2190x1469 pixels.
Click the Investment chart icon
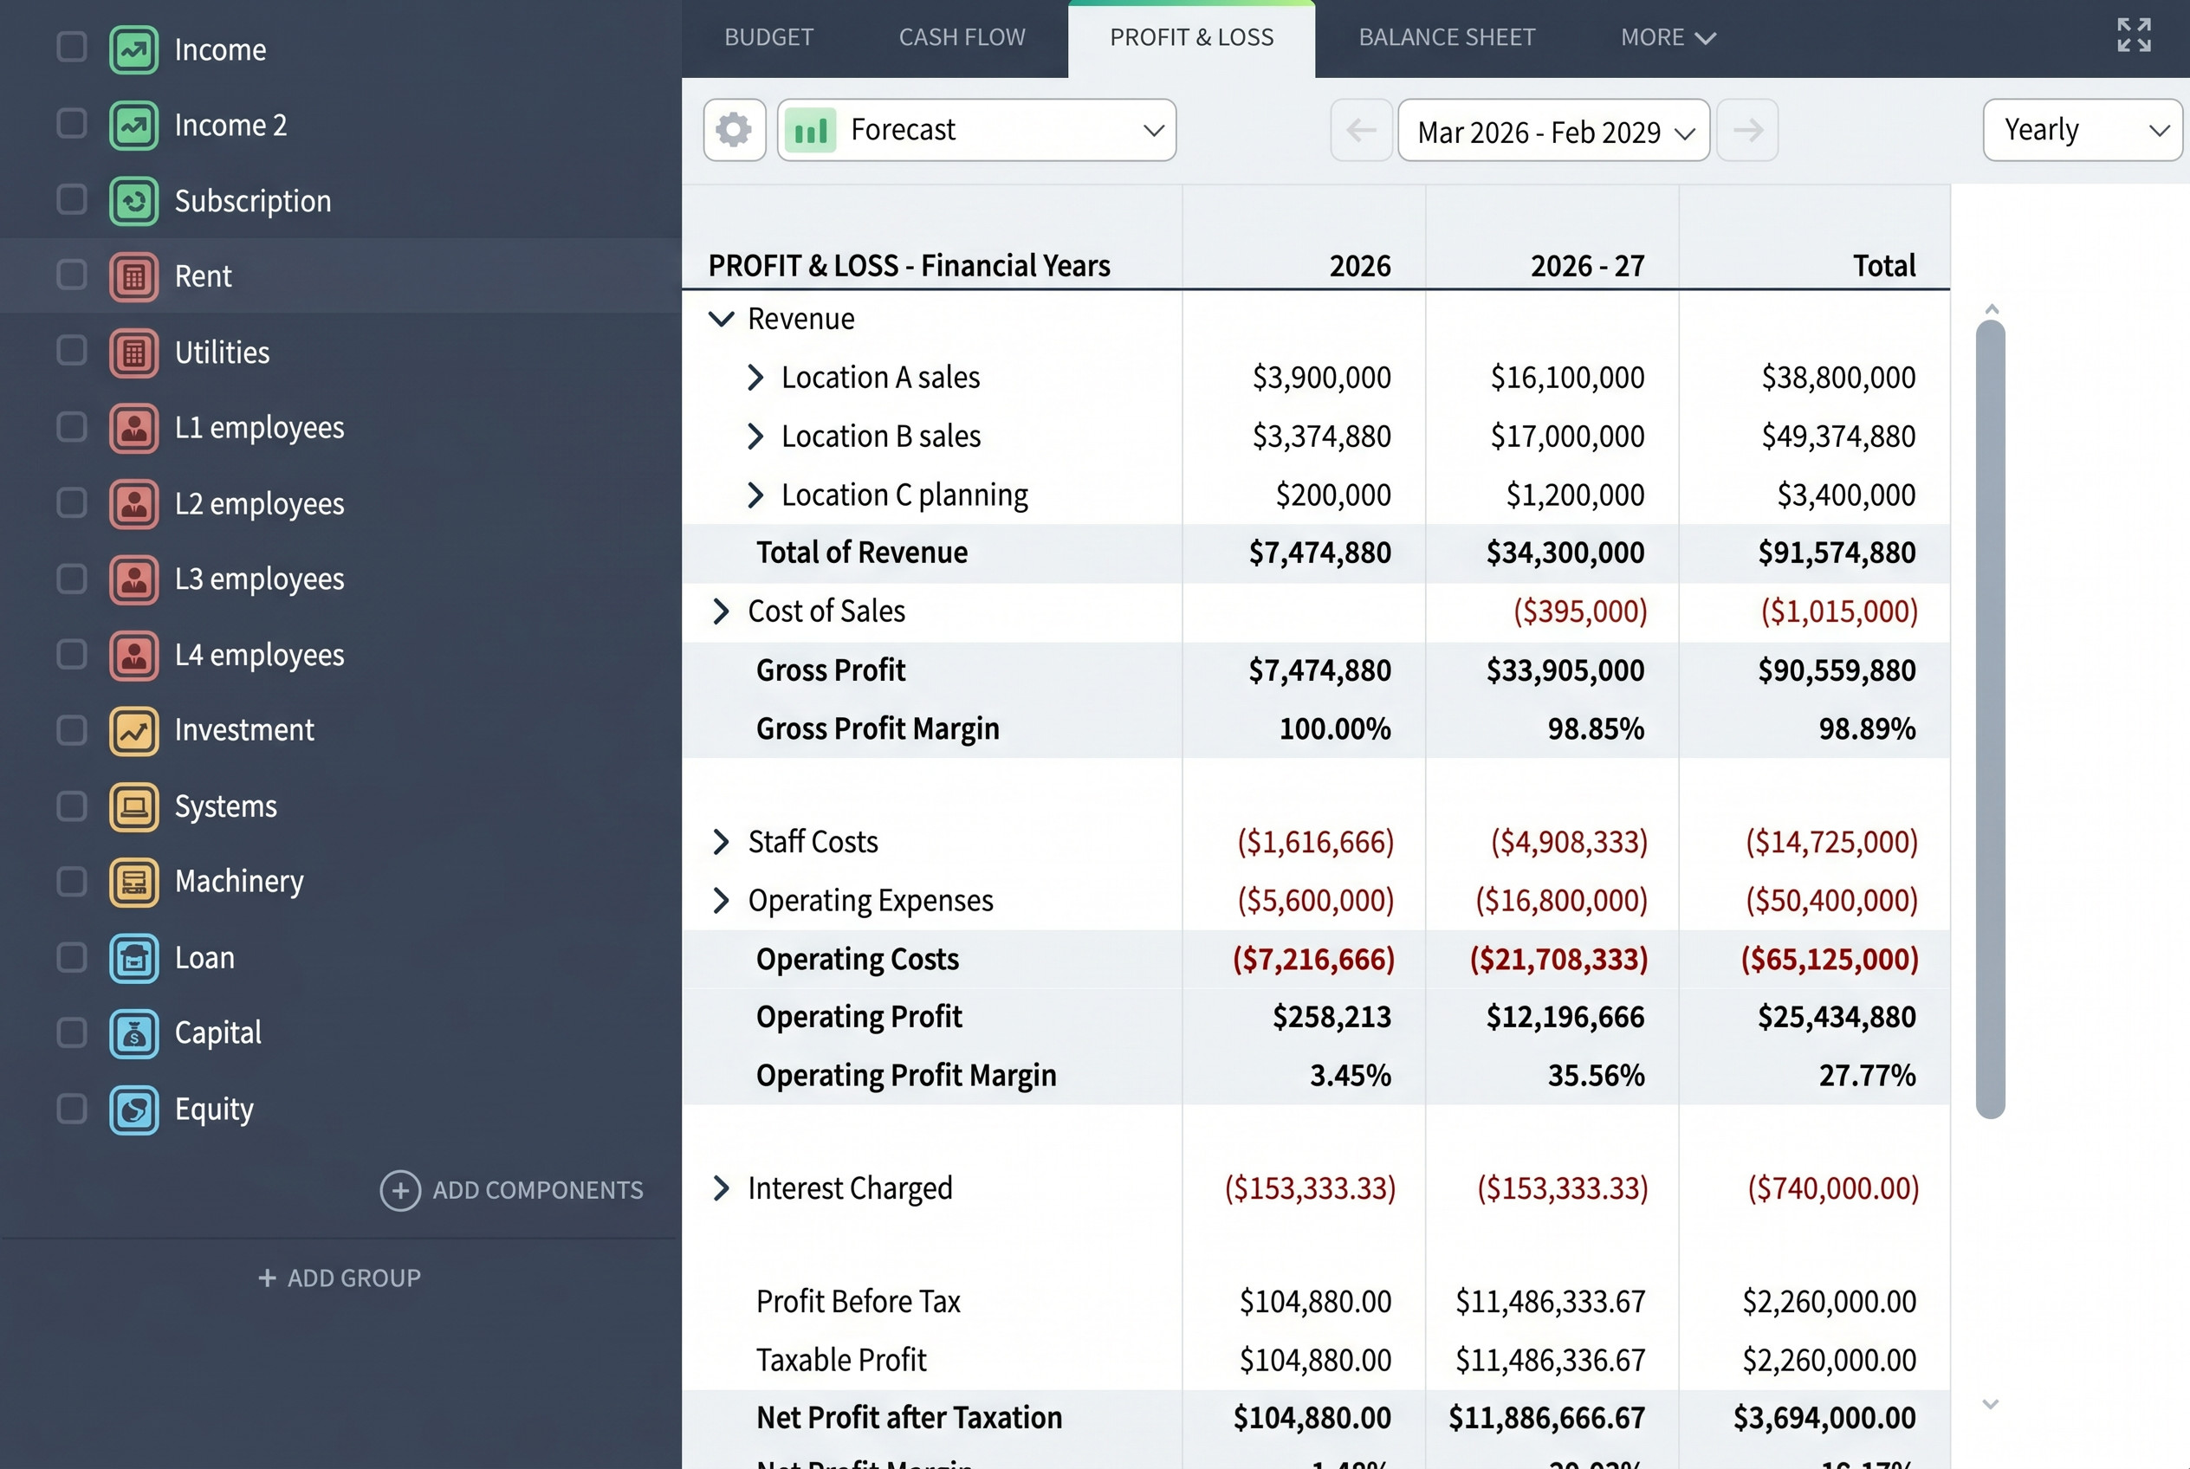tap(134, 731)
